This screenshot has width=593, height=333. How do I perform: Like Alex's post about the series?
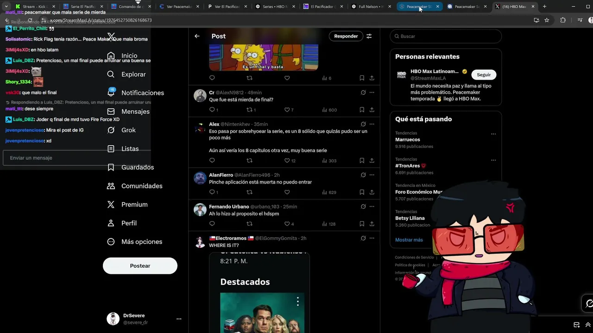[287, 160]
